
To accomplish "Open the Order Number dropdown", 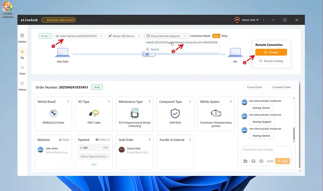I will pos(78,36).
